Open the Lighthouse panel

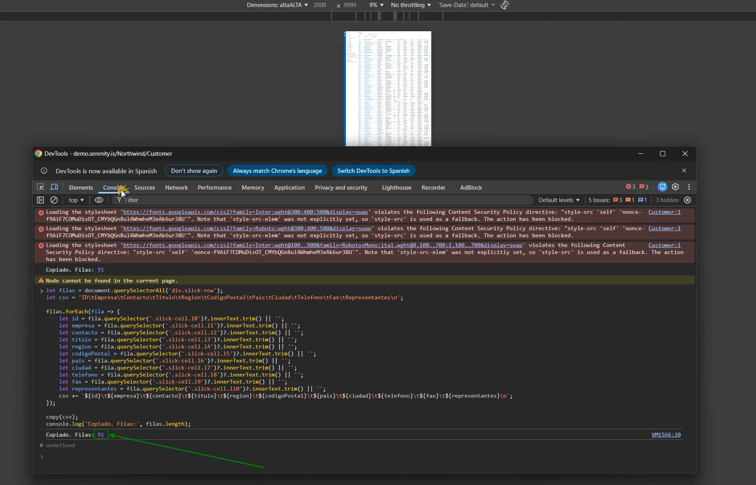point(397,188)
